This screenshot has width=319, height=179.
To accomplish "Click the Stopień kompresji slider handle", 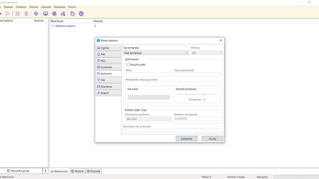I will click(204, 94).
